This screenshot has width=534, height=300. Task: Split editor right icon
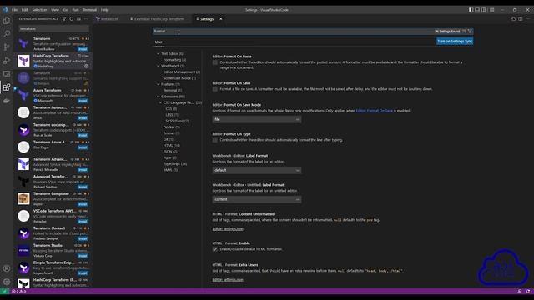521,19
